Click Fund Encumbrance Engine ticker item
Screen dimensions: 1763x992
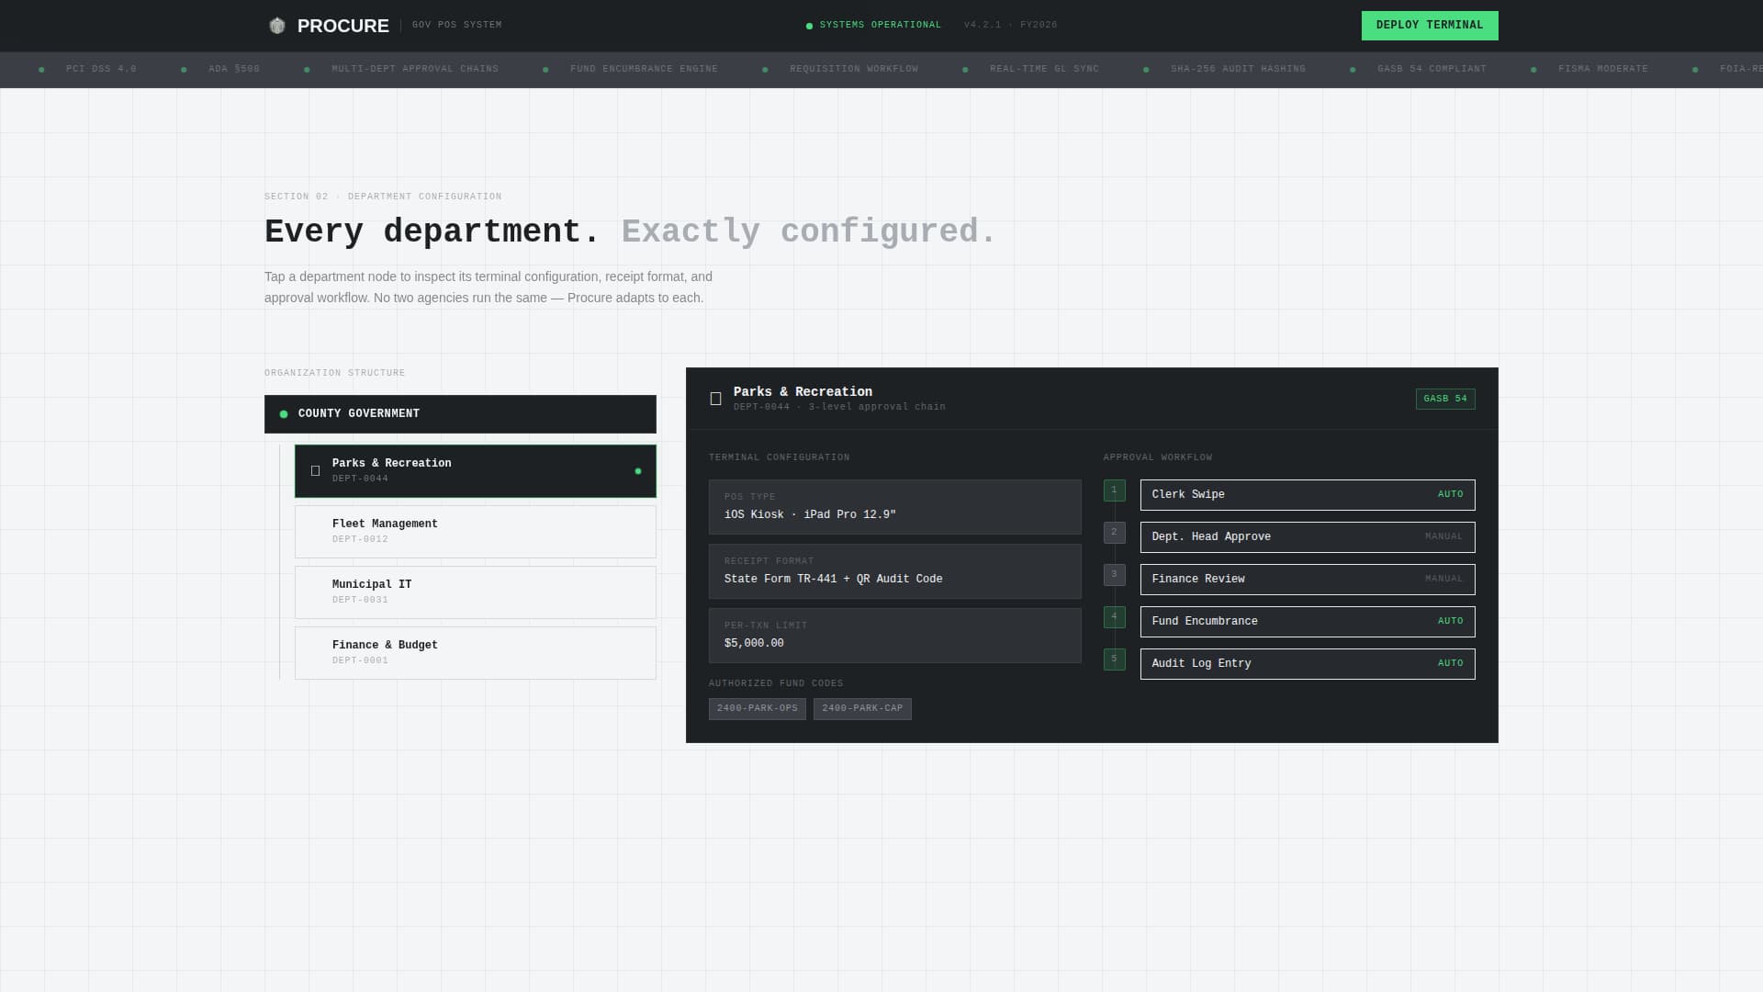click(644, 70)
